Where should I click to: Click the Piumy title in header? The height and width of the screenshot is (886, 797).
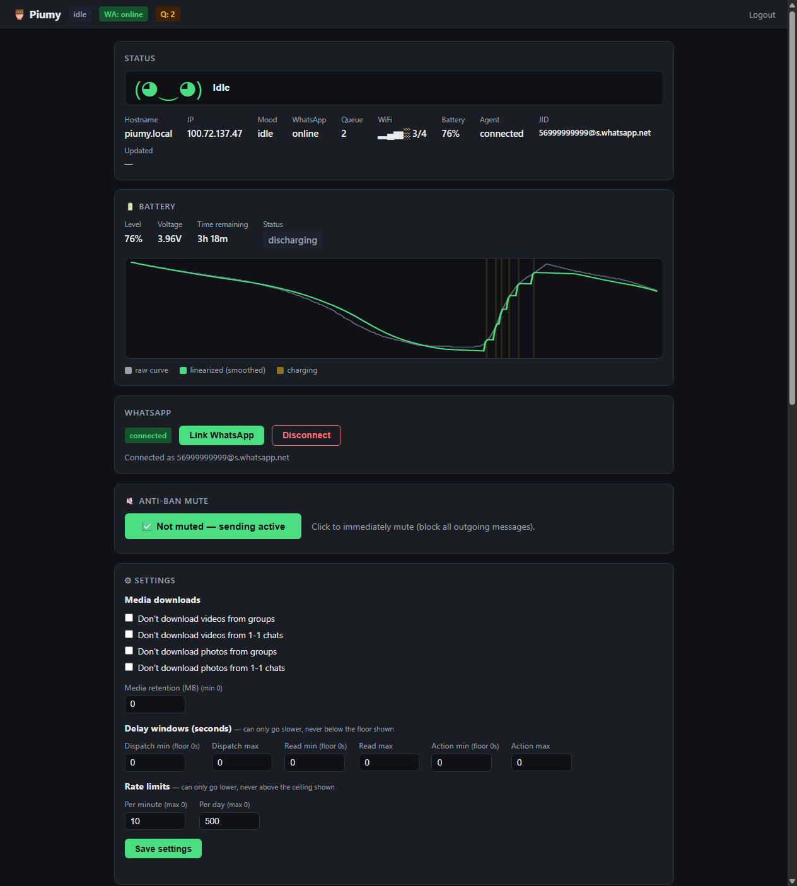click(45, 15)
